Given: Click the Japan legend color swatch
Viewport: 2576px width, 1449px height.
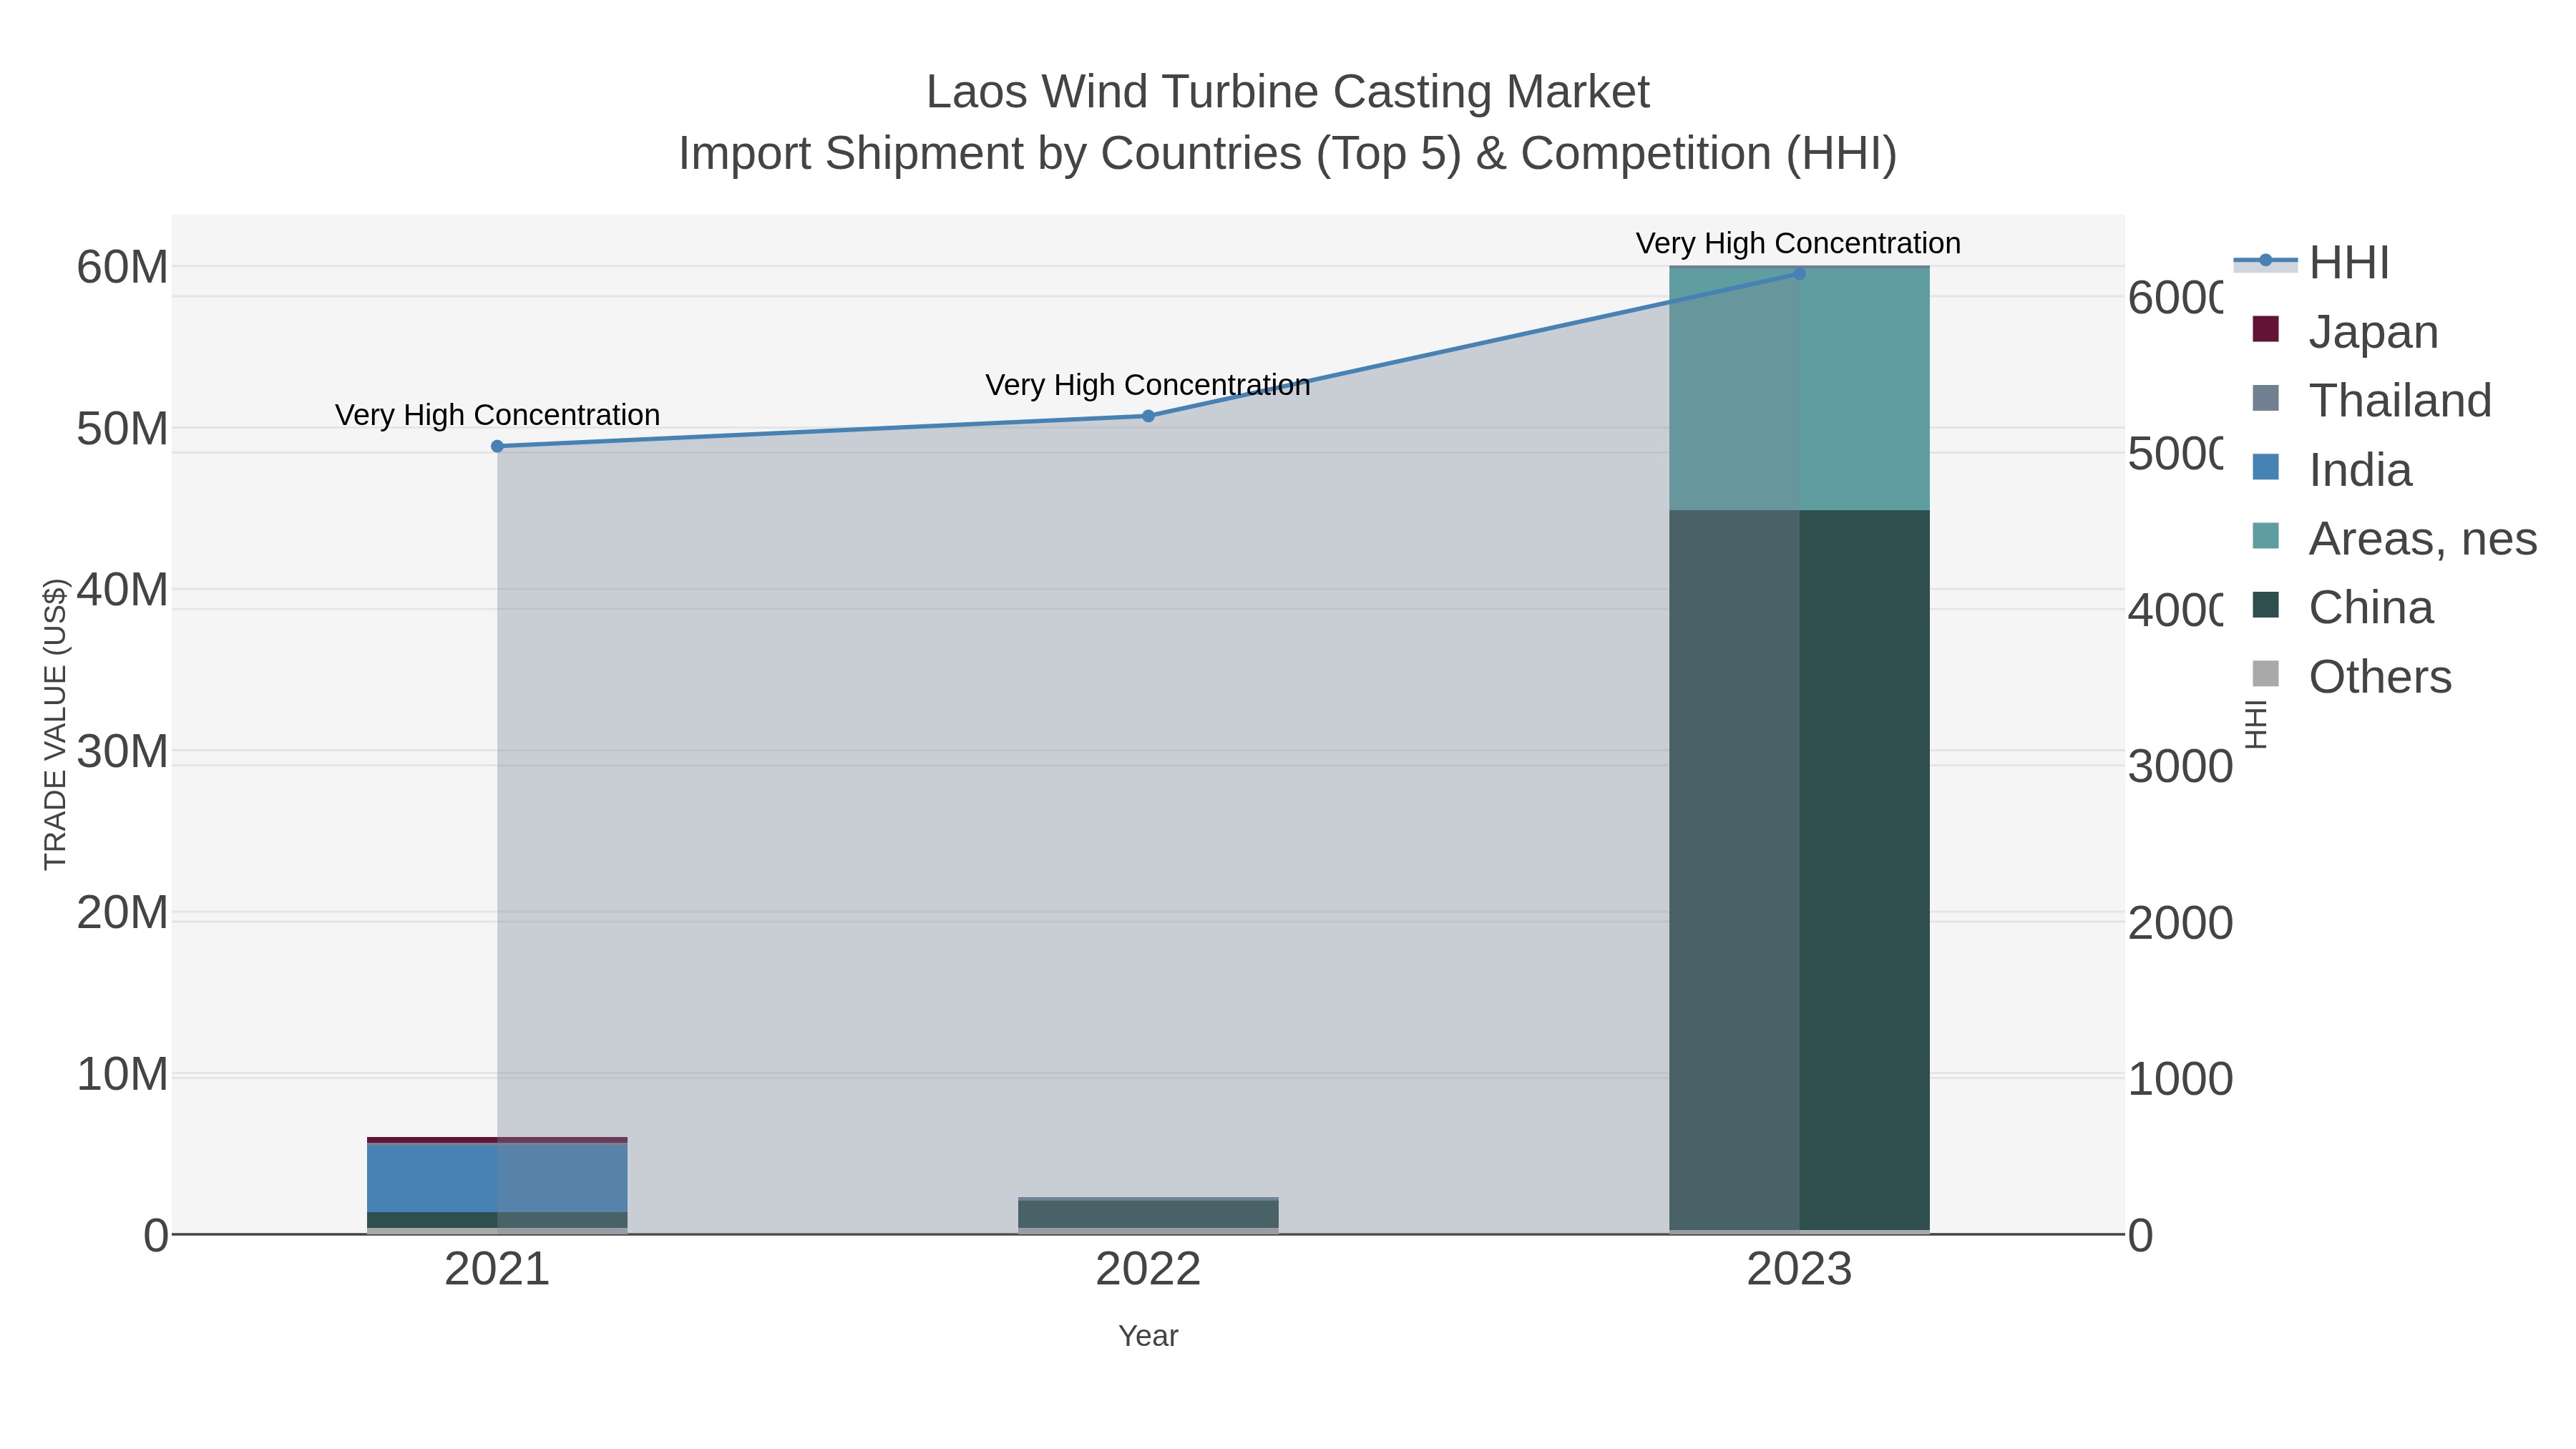Looking at the screenshot, I should pyautogui.click(x=2265, y=329).
